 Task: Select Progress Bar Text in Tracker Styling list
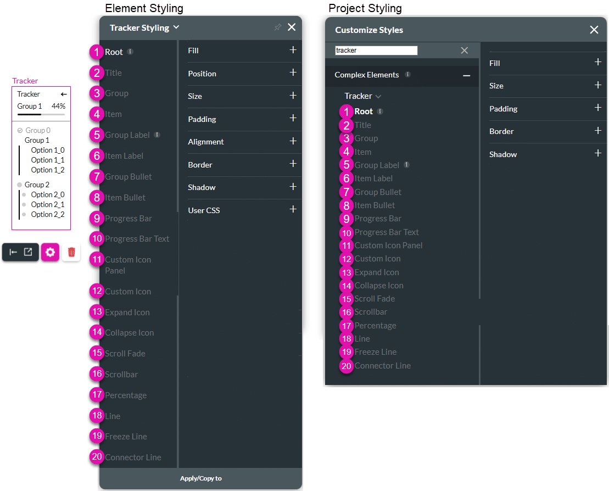tap(137, 239)
